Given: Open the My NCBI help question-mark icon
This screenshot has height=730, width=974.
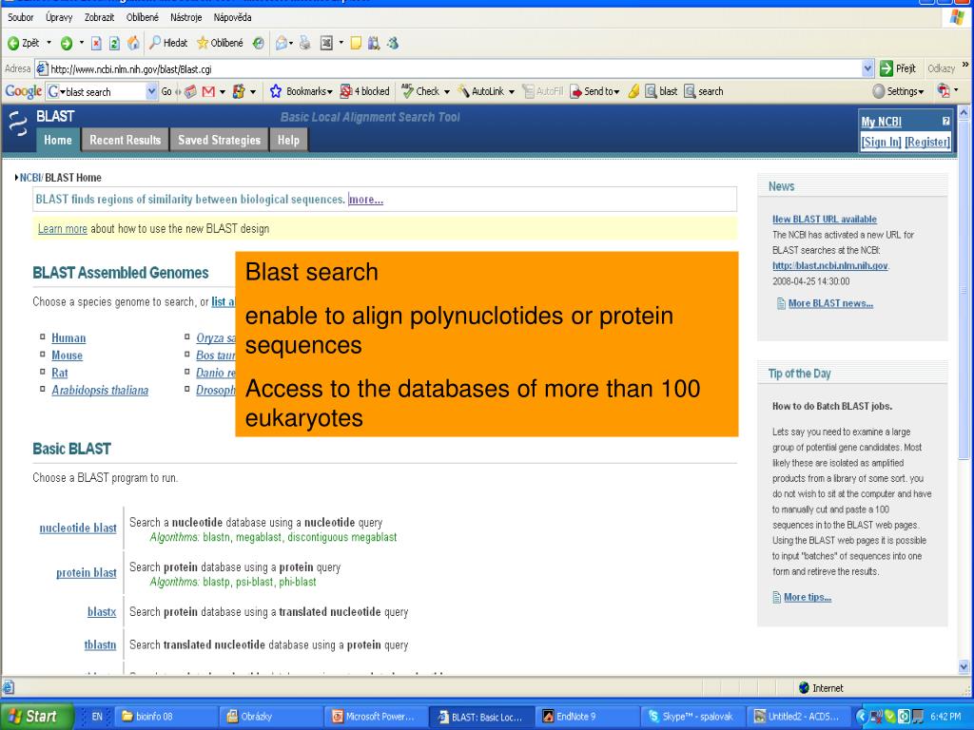Looking at the screenshot, I should [945, 122].
